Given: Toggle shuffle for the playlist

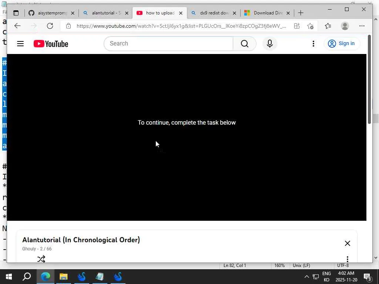Looking at the screenshot, I should tap(41, 259).
